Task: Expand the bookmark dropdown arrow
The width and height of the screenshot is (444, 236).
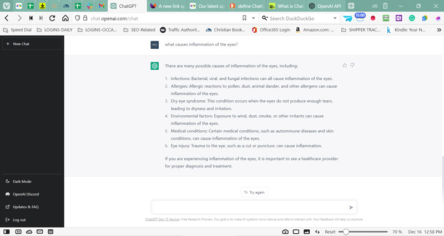Action: pos(253,18)
